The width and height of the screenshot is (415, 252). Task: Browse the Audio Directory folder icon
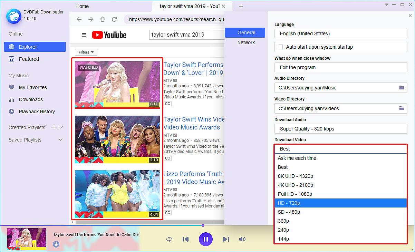pos(402,88)
